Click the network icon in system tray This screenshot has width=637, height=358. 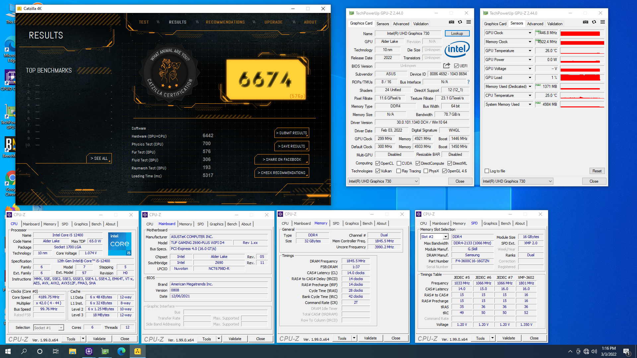pos(586,351)
